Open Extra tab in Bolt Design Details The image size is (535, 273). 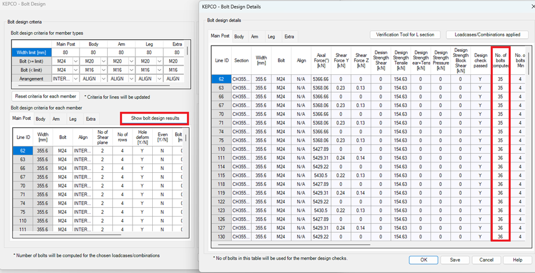tap(289, 36)
